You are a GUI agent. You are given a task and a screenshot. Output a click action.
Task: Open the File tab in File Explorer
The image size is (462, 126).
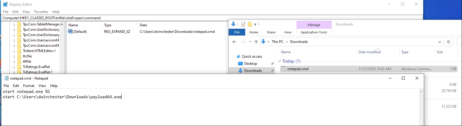237,32
